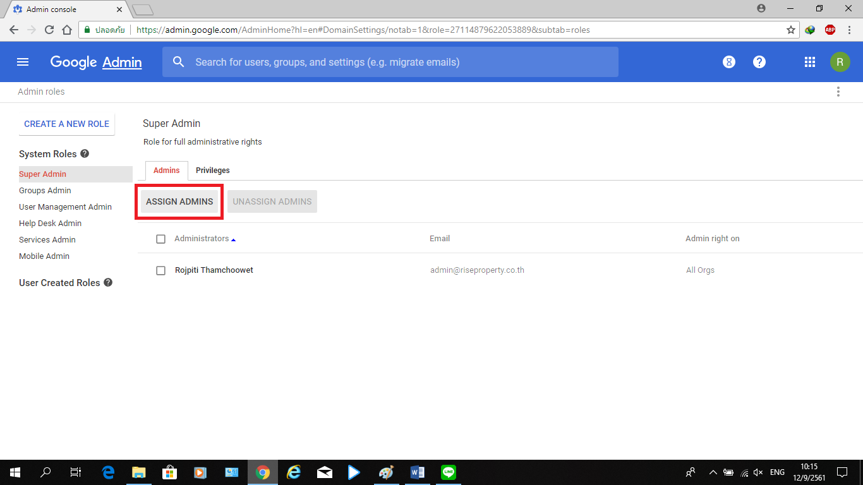Select all administrators header checkbox
The height and width of the screenshot is (485, 863).
pyautogui.click(x=160, y=239)
